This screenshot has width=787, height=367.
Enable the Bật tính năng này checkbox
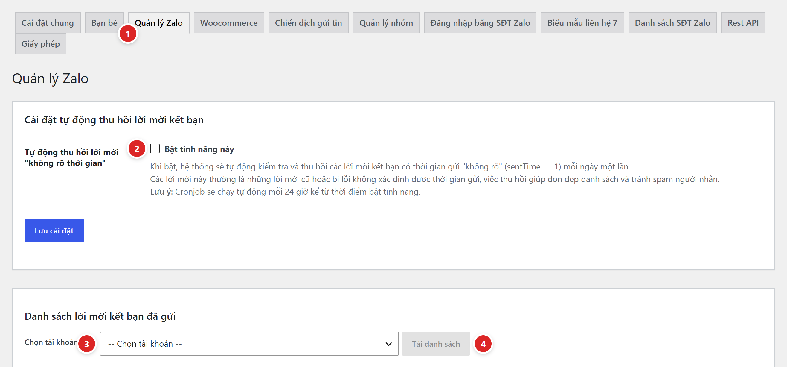[x=155, y=149]
